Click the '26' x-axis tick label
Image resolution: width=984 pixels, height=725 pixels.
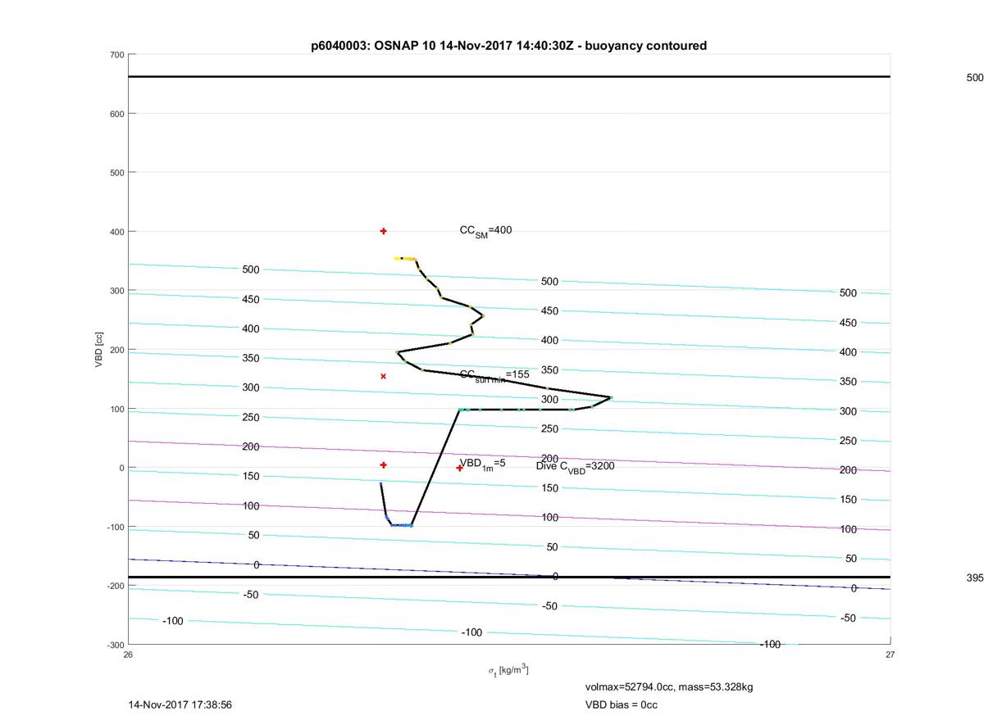[x=128, y=655]
